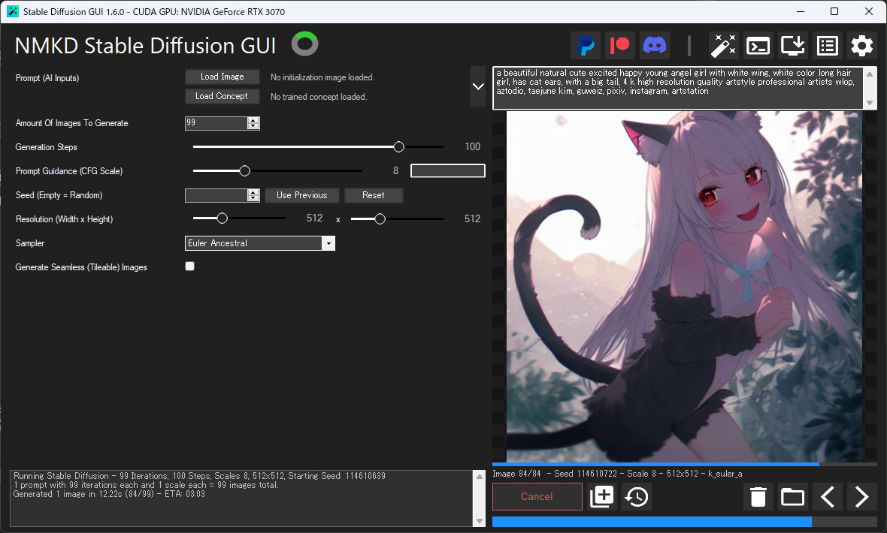The width and height of the screenshot is (887, 533).
Task: Open the output folder icon
Action: point(792,496)
